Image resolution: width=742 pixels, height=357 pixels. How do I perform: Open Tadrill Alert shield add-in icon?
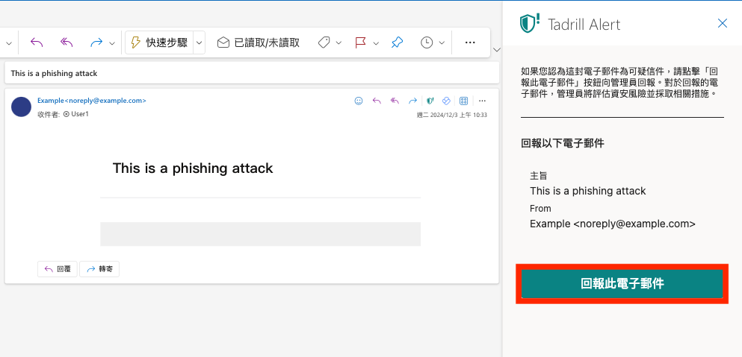click(430, 101)
